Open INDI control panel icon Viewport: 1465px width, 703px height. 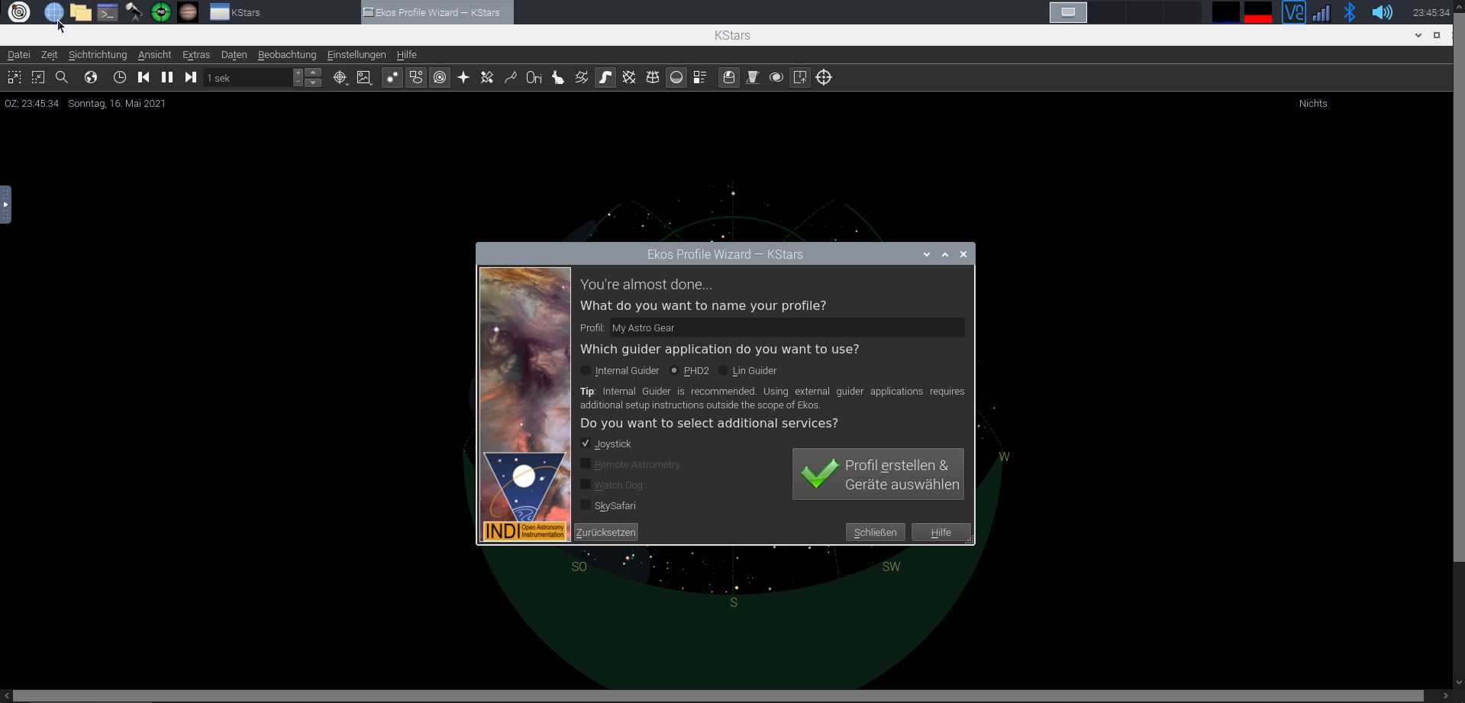click(753, 77)
